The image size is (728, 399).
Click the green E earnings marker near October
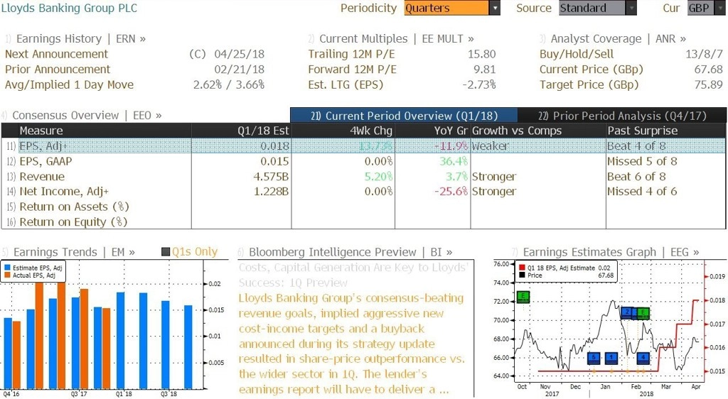click(x=523, y=297)
